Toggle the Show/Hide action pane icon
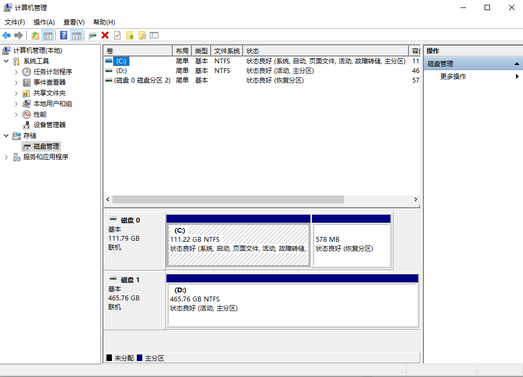Image resolution: width=523 pixels, height=377 pixels. point(76,35)
